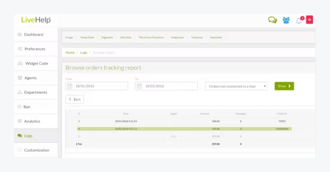Viewport: 330px width, 172px height.
Task: Click the LiveHelp logo
Action: tap(36, 20)
